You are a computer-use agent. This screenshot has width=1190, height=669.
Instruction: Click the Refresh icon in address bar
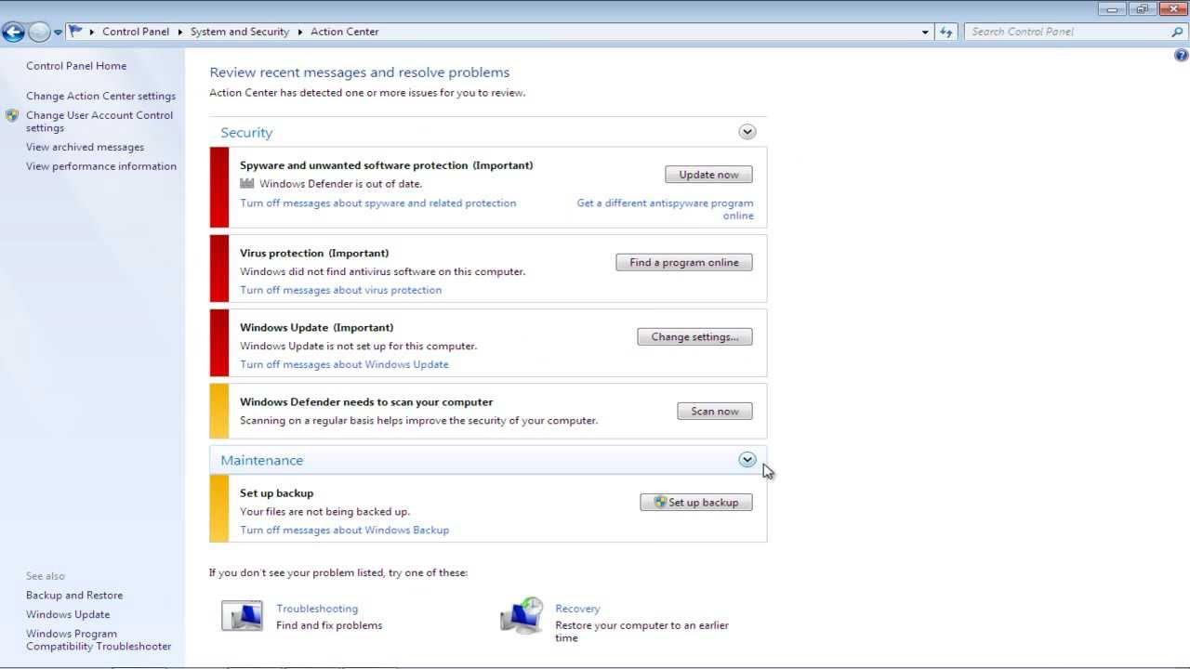coord(945,31)
